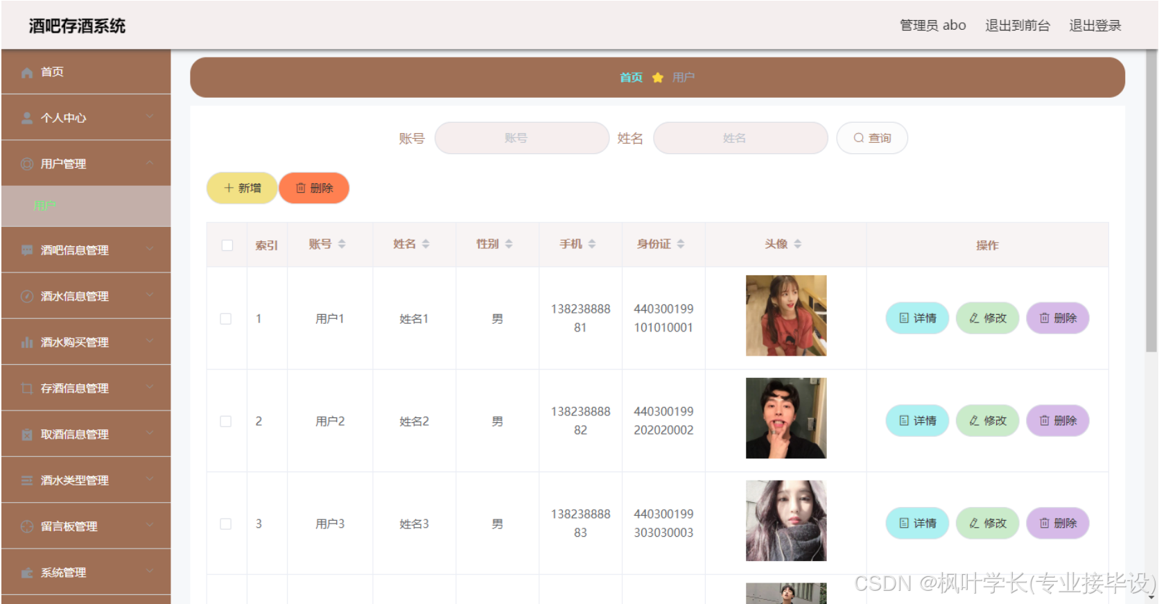This screenshot has height=604, width=1159.
Task: Expand the 存酒信息管理 chevron
Action: point(150,388)
